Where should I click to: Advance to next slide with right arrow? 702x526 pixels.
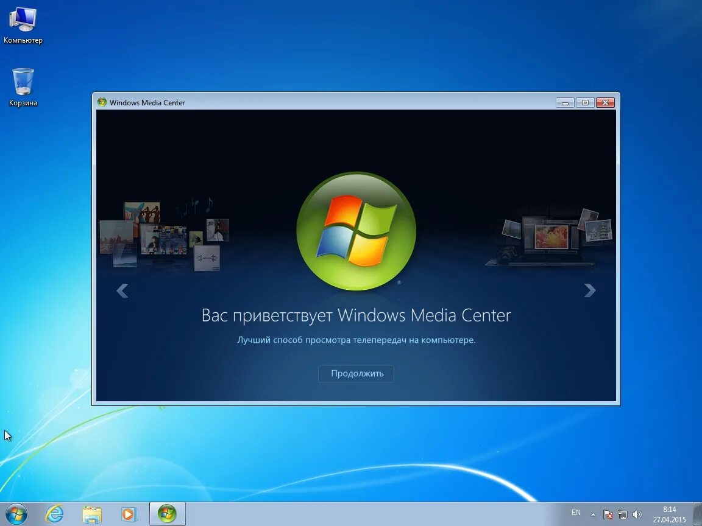[x=590, y=290]
